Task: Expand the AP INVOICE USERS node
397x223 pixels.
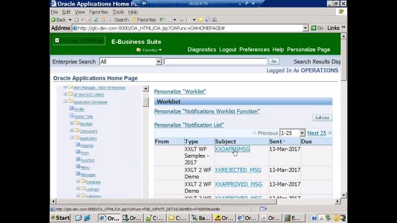Action: click(65, 94)
